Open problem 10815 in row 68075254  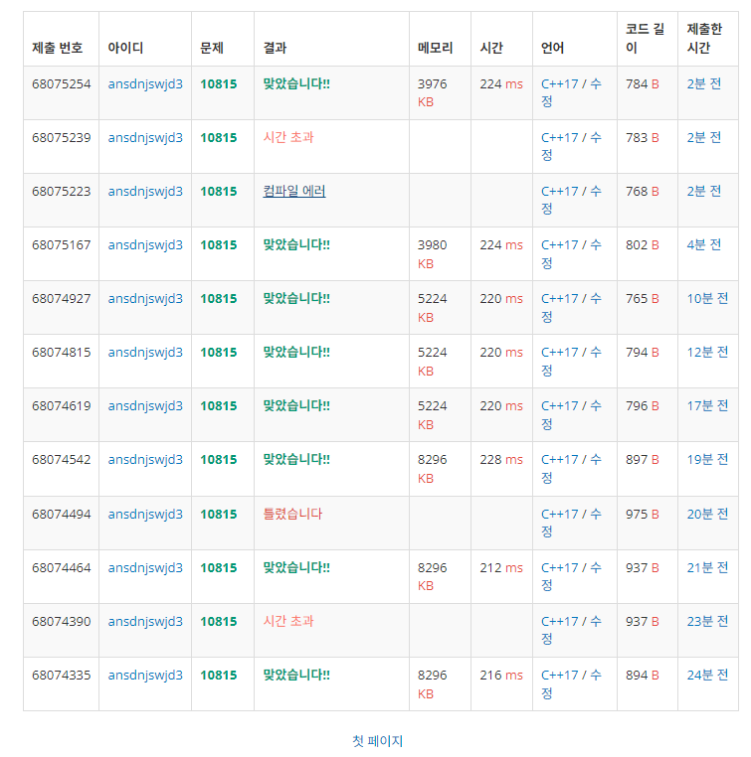pos(219,84)
